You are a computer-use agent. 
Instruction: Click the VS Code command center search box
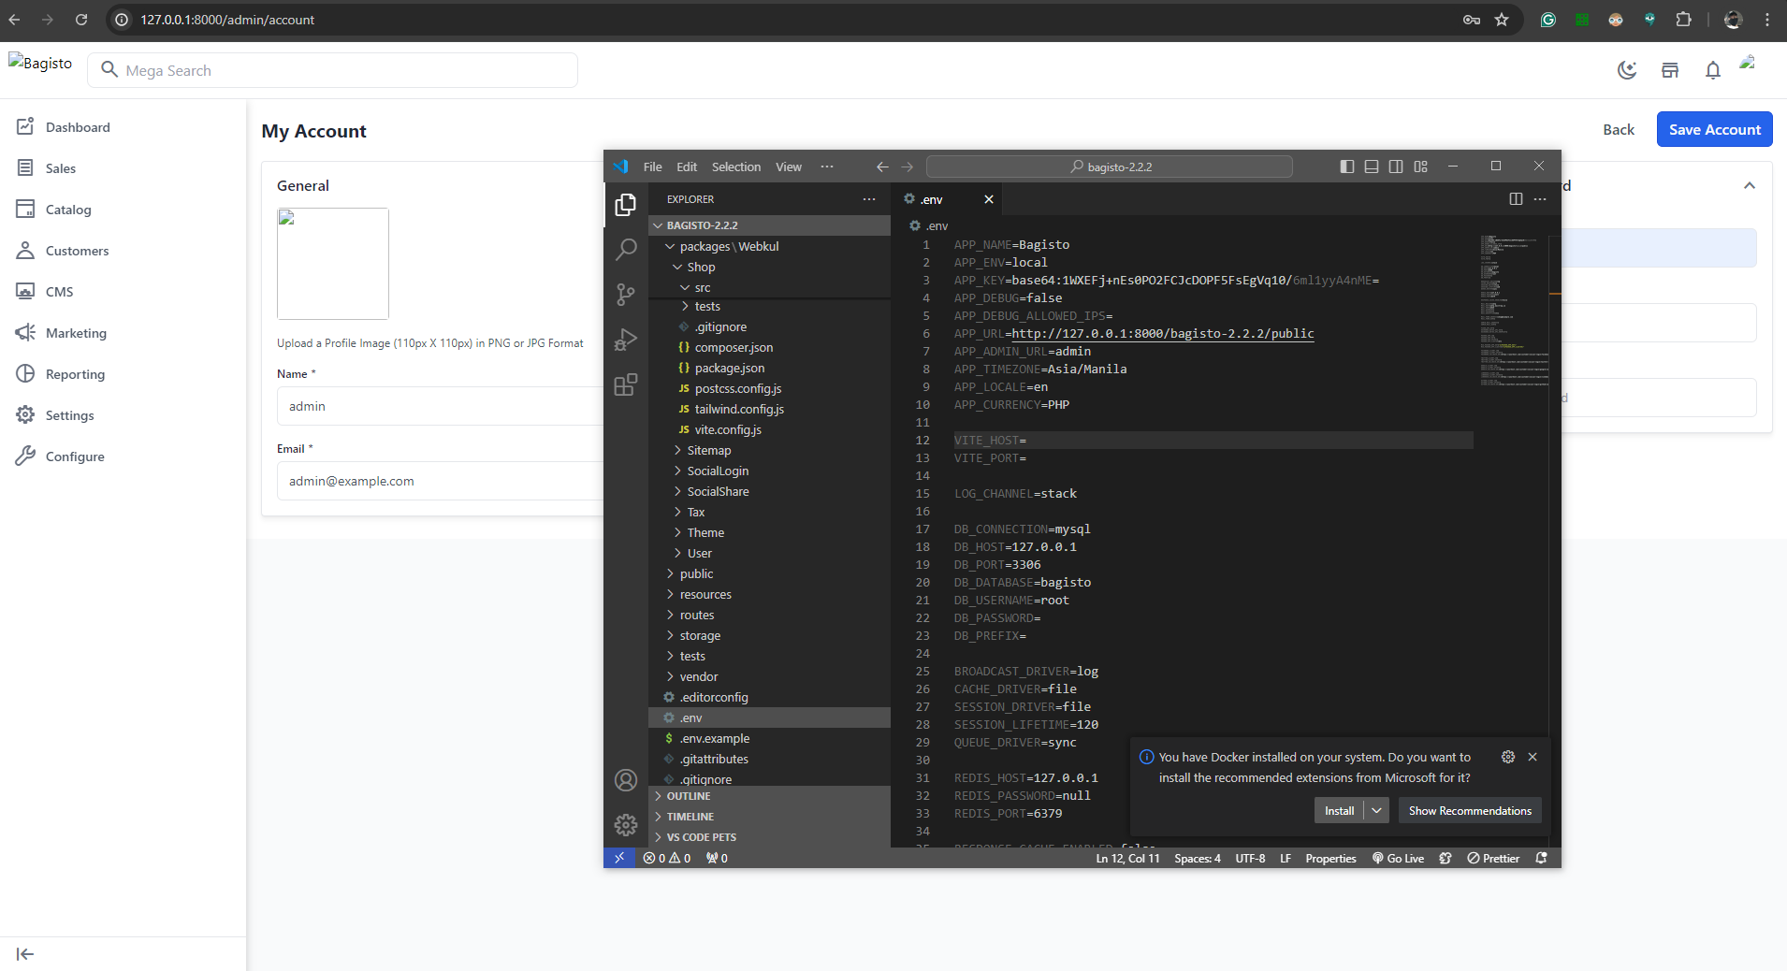click(1110, 167)
